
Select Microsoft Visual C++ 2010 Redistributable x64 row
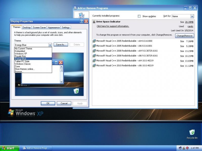click(x=143, y=61)
